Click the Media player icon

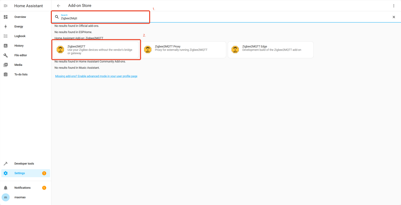click(5, 65)
